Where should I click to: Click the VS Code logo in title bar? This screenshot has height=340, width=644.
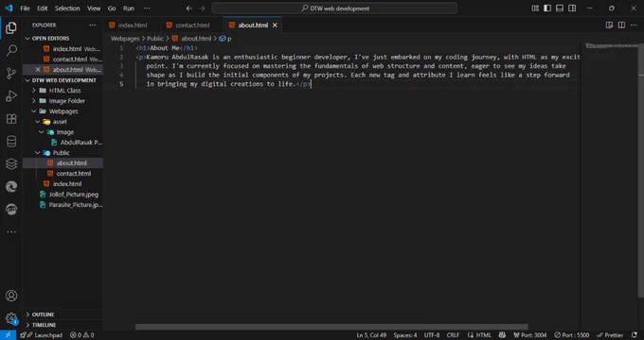pyautogui.click(x=9, y=8)
